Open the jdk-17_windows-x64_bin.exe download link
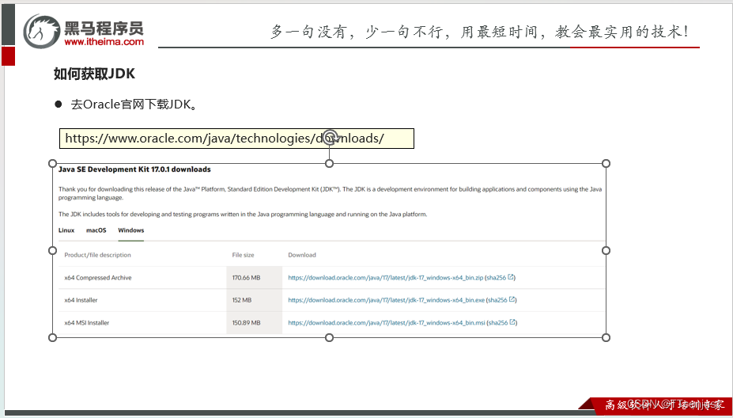Screen dimensions: 733x418 coord(386,300)
